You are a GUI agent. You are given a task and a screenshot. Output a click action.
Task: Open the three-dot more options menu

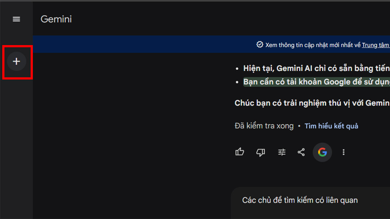(x=344, y=152)
